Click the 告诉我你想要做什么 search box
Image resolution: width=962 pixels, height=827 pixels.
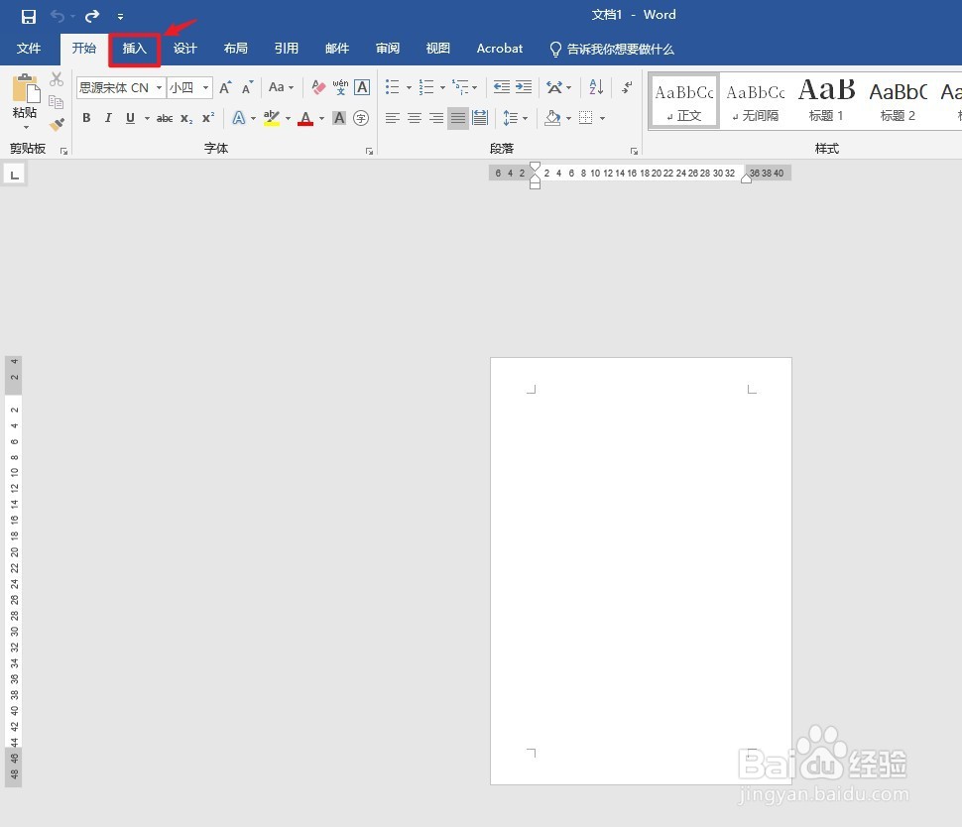pos(612,49)
